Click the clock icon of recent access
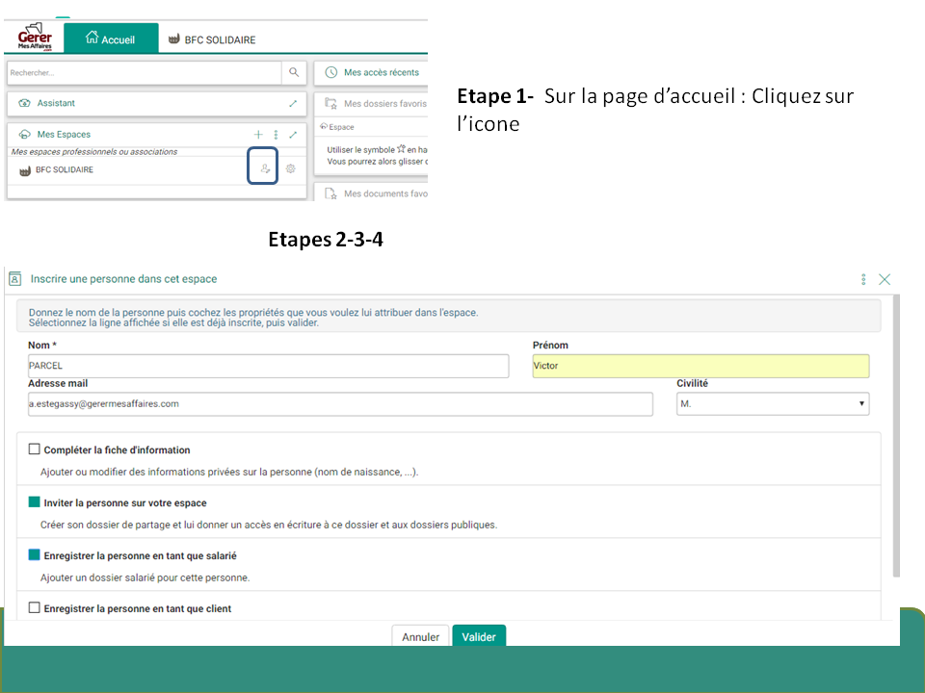Viewport: 925px width, 693px height. [x=331, y=72]
